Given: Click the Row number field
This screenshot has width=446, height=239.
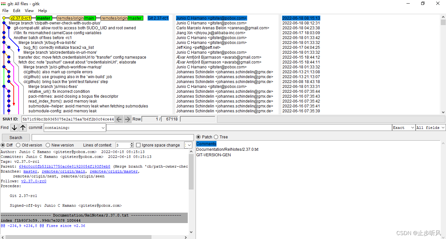Looking at the screenshot, I should (x=150, y=119).
